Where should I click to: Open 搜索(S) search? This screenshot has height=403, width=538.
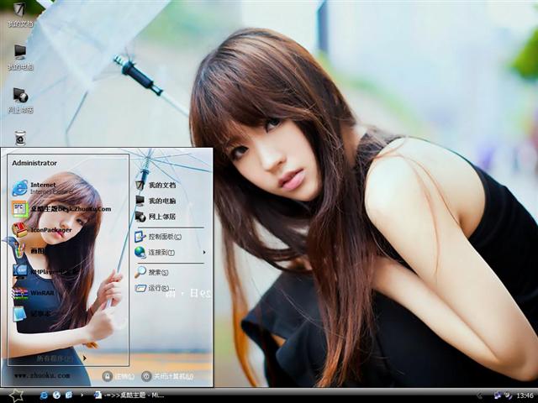pos(151,272)
